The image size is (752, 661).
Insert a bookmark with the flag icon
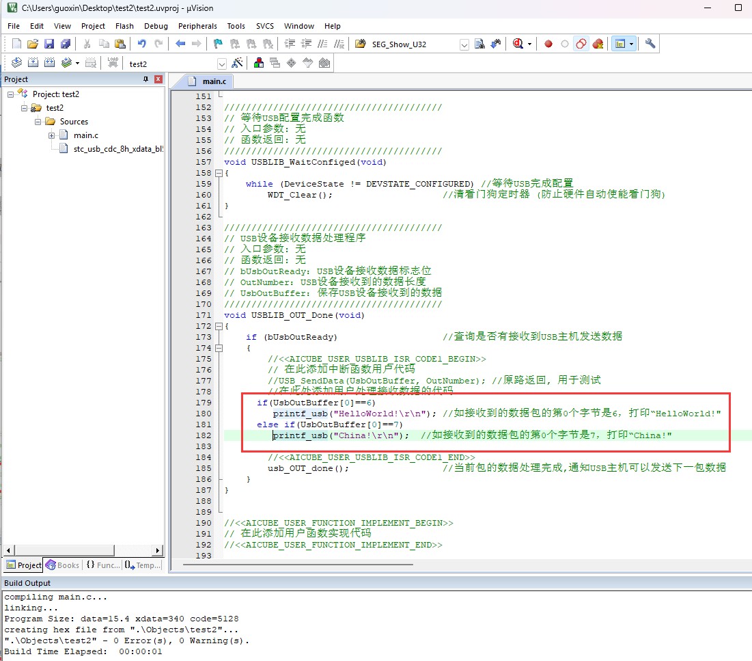click(x=218, y=44)
